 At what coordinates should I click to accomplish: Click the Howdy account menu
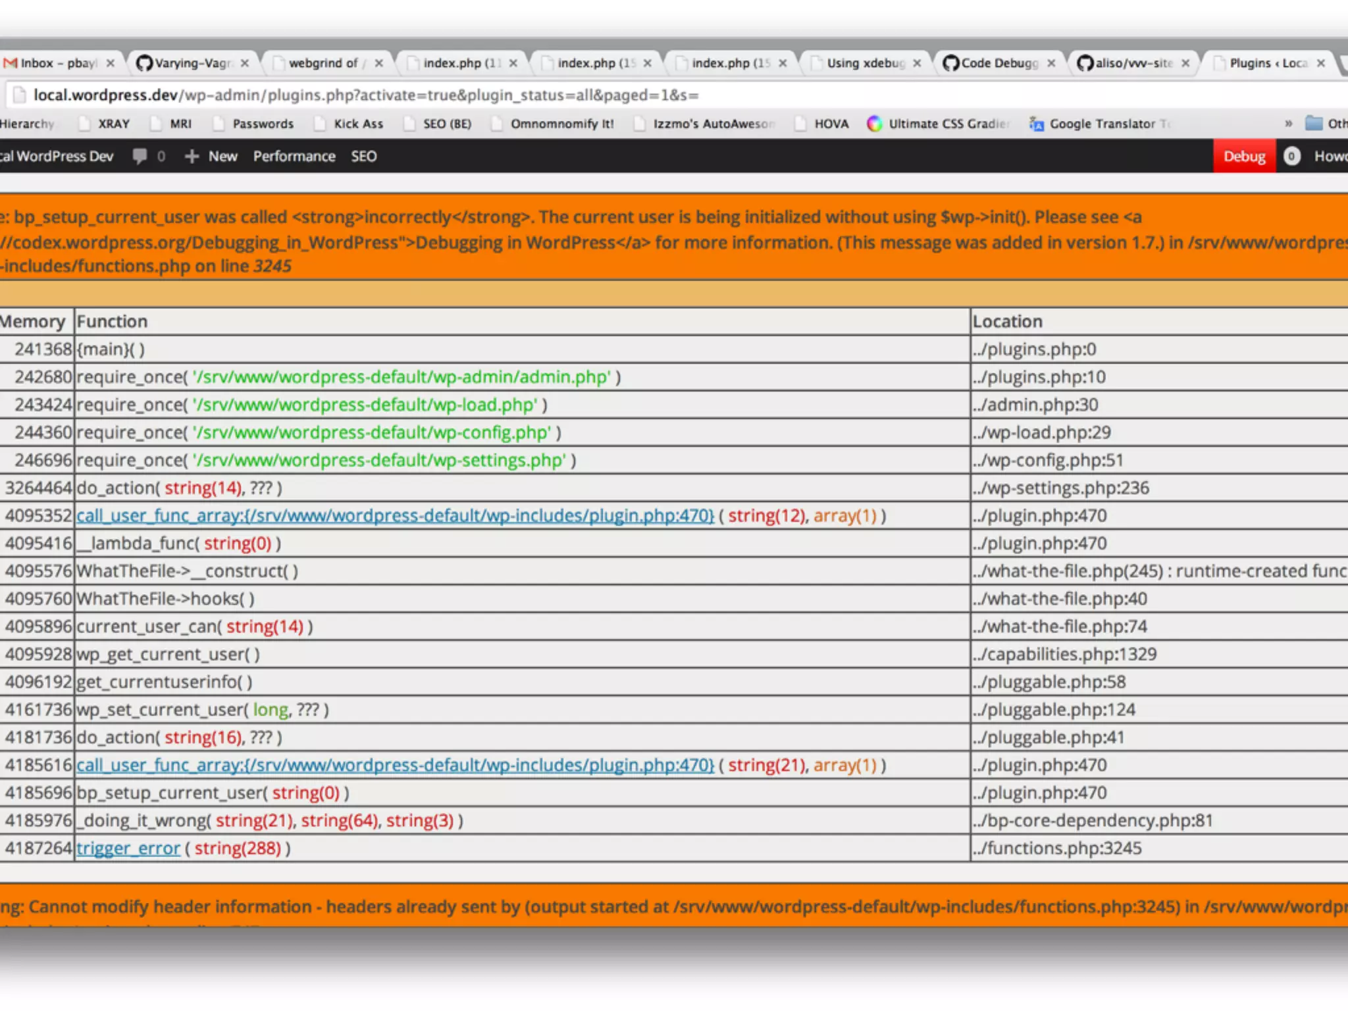click(1330, 156)
